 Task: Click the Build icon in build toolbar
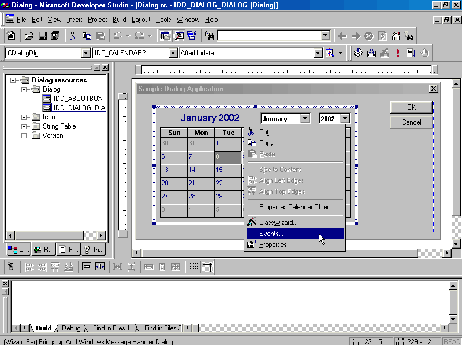click(371, 53)
